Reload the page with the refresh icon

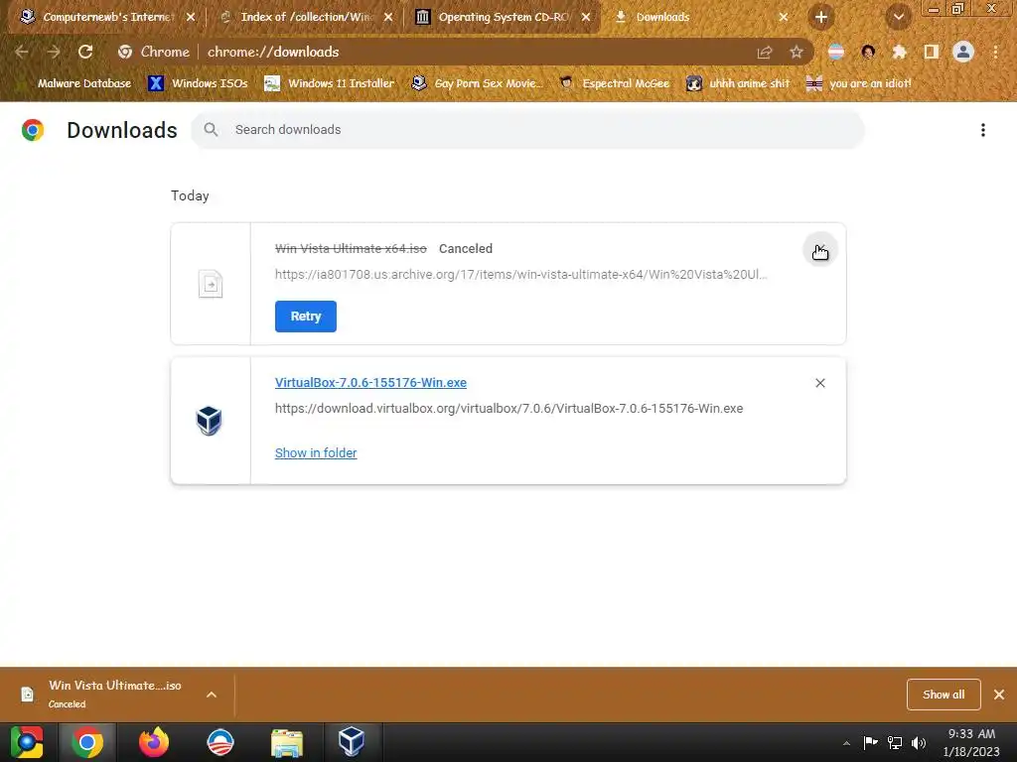click(85, 52)
